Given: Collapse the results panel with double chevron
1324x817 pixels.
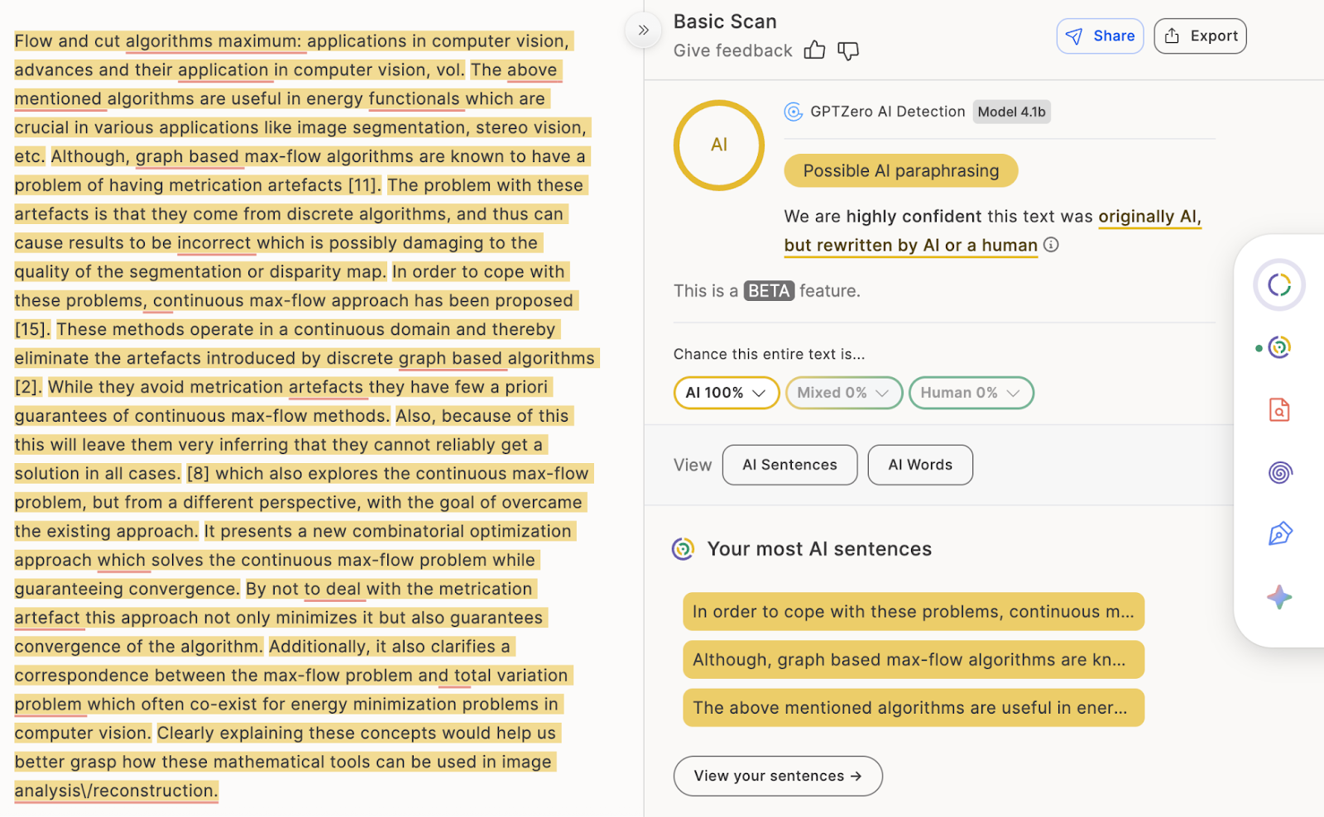Looking at the screenshot, I should [643, 31].
